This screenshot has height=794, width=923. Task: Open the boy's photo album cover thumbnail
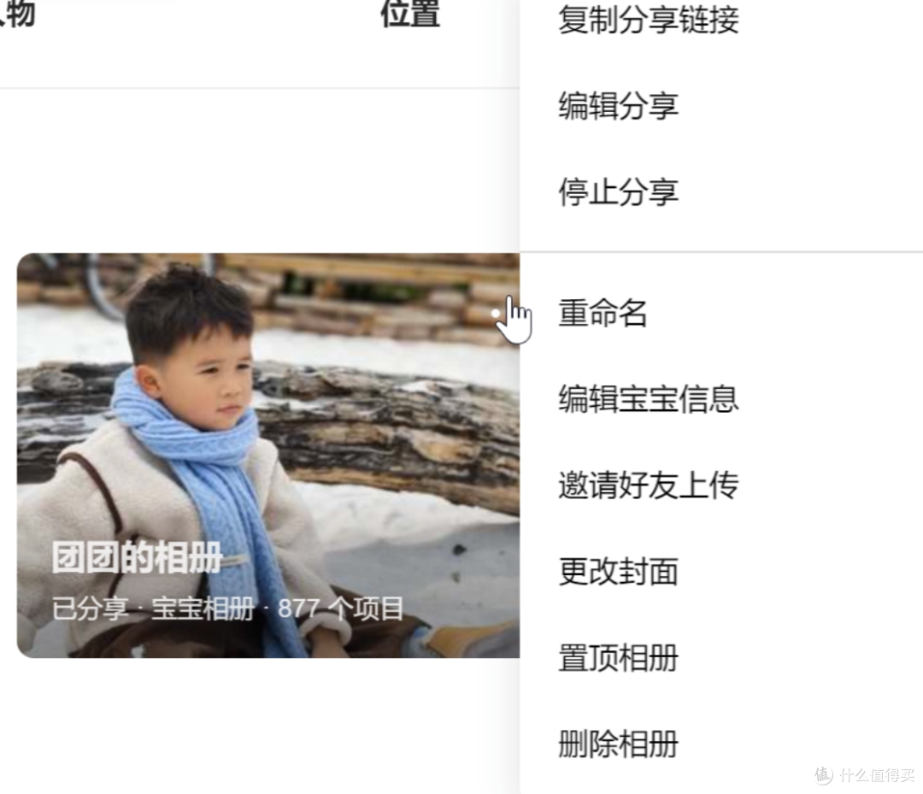point(267,456)
